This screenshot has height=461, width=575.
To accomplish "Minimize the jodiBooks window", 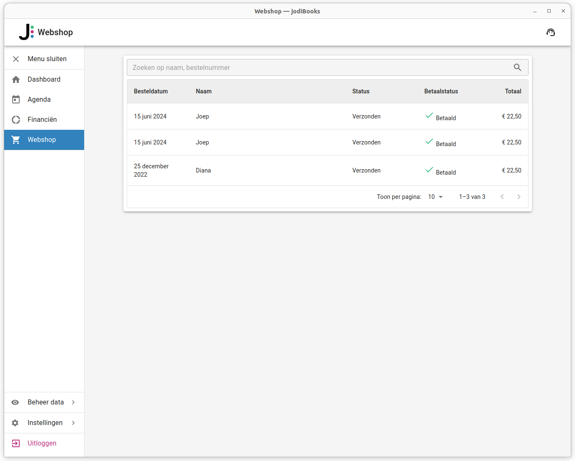I will pos(535,11).
